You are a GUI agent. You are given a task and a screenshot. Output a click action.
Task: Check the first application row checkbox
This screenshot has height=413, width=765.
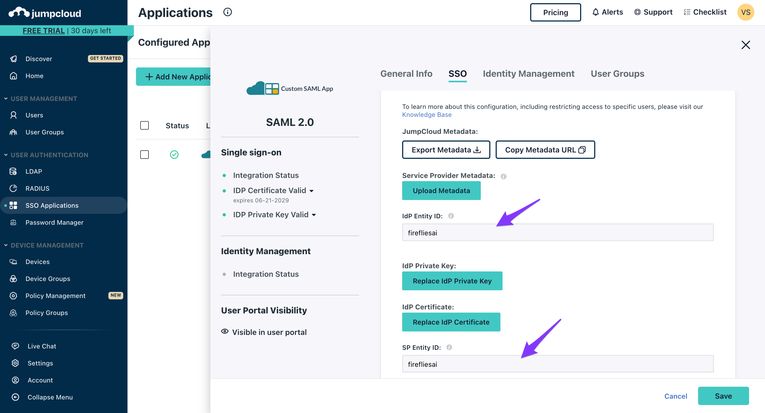(144, 155)
